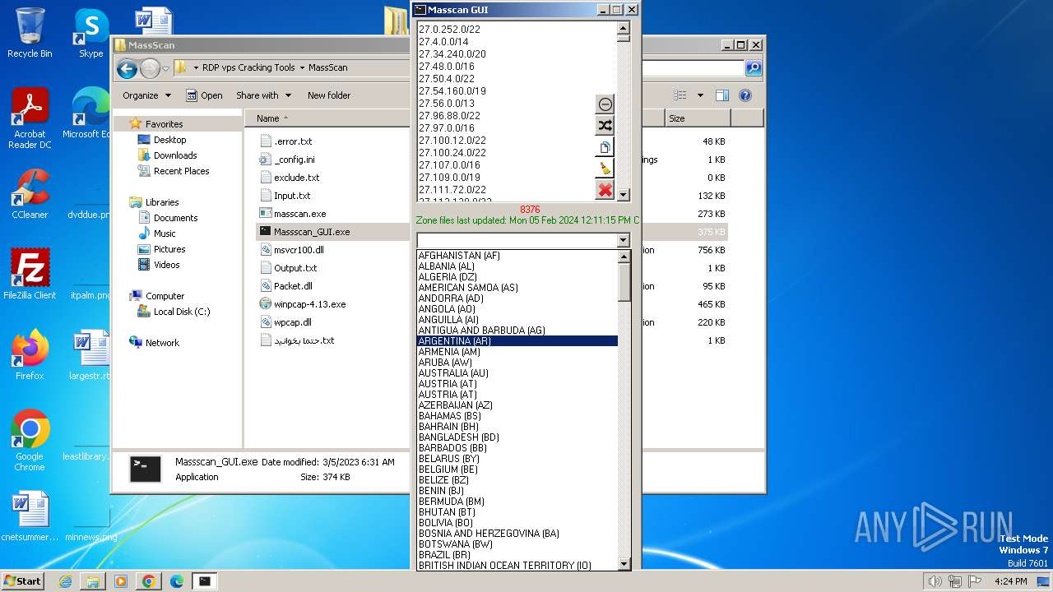The width and height of the screenshot is (1053, 592).
Task: Click the empty country combo box field
Action: 517,241
